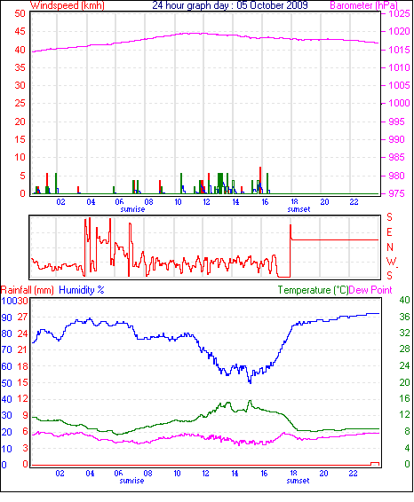Click "sunrise" label of the windspeed chart
This screenshot has width=414, height=502.
(x=132, y=209)
